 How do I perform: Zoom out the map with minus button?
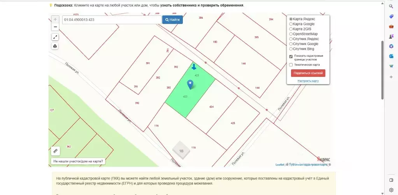point(55,27)
